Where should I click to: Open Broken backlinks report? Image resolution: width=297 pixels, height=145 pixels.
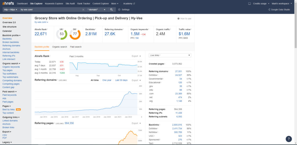click(11, 42)
